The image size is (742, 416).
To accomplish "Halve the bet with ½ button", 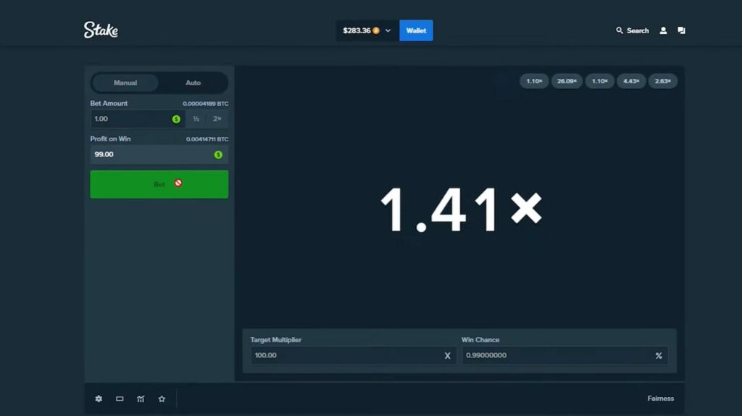I will point(196,119).
